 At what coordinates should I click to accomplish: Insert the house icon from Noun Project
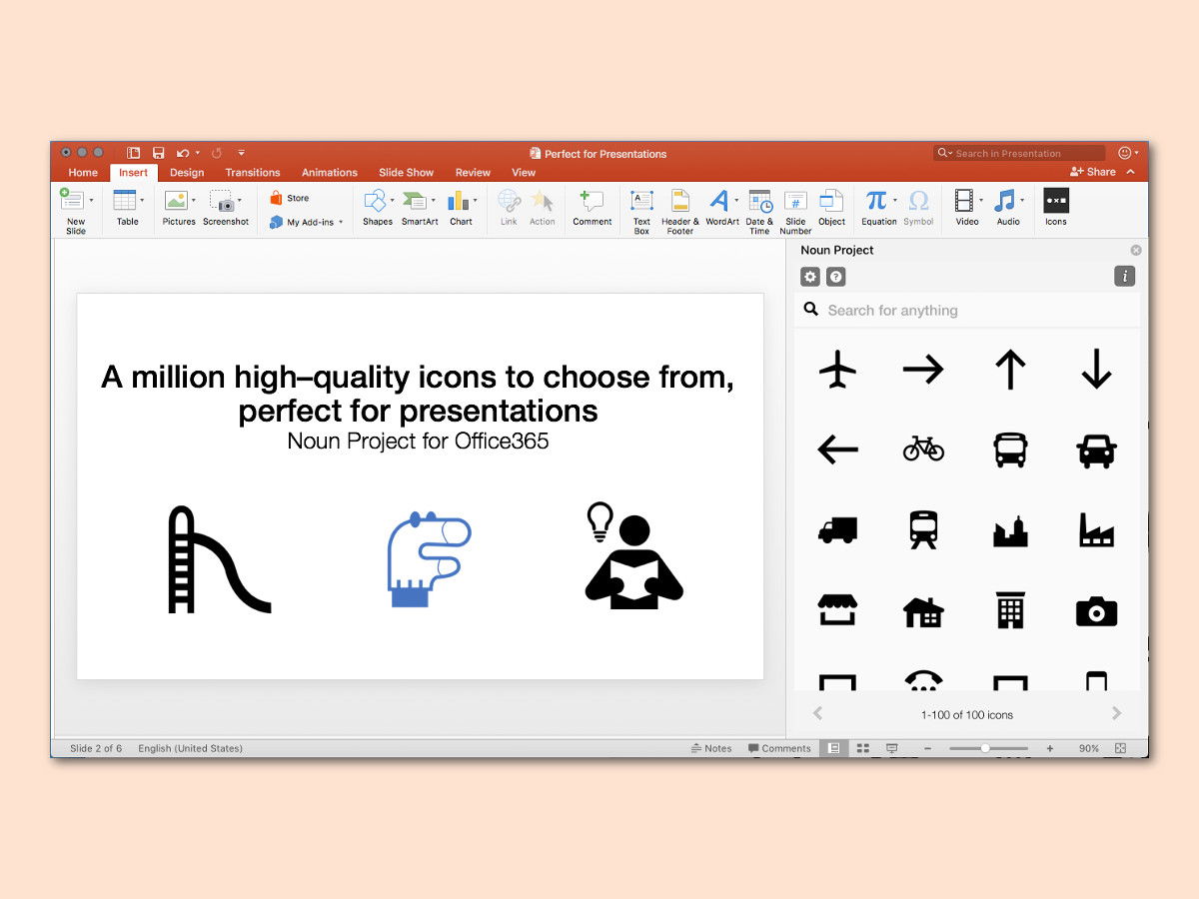coord(923,610)
